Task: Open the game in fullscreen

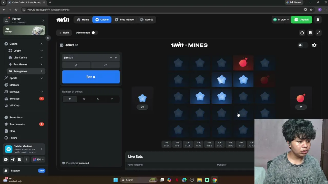Action: pyautogui.click(x=319, y=33)
